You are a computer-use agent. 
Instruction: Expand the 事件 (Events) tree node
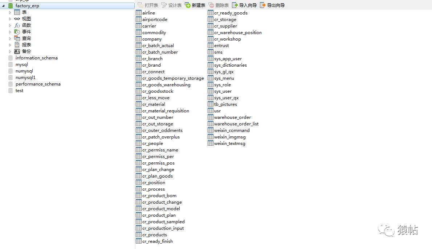click(x=10, y=32)
